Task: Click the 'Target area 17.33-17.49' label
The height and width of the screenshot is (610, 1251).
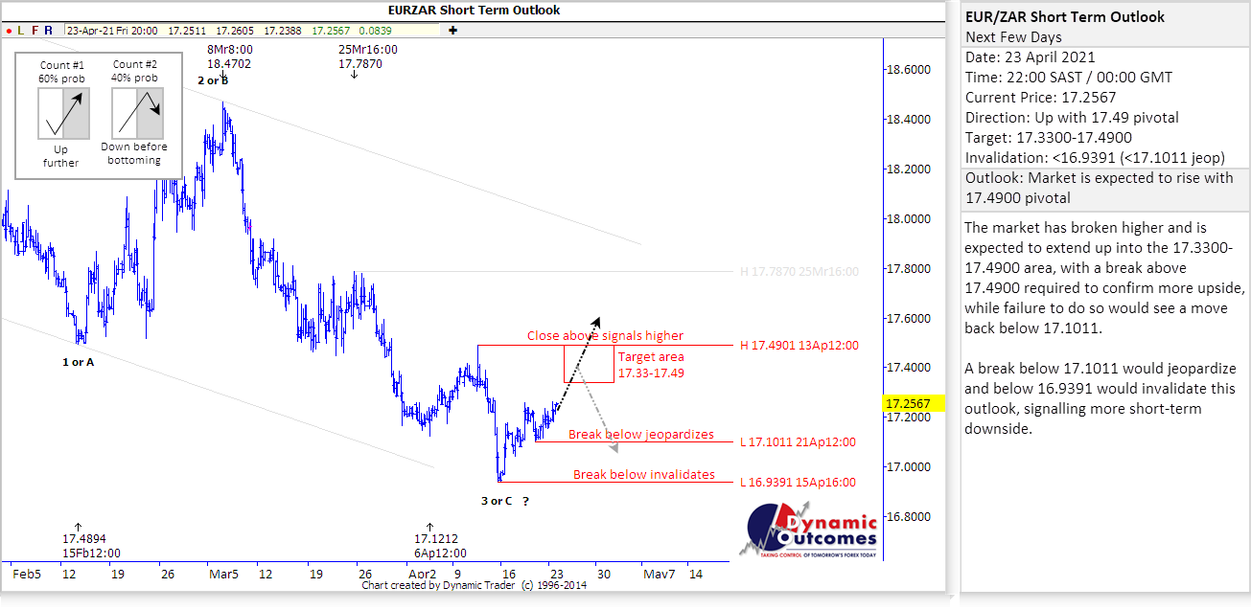Action: coord(651,364)
